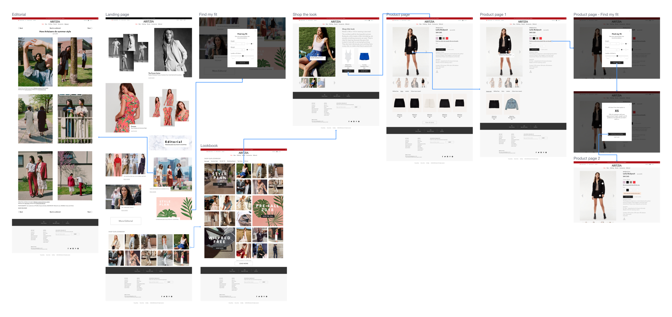Close the Find my fit dialog X
The image size is (672, 317).
255,31
